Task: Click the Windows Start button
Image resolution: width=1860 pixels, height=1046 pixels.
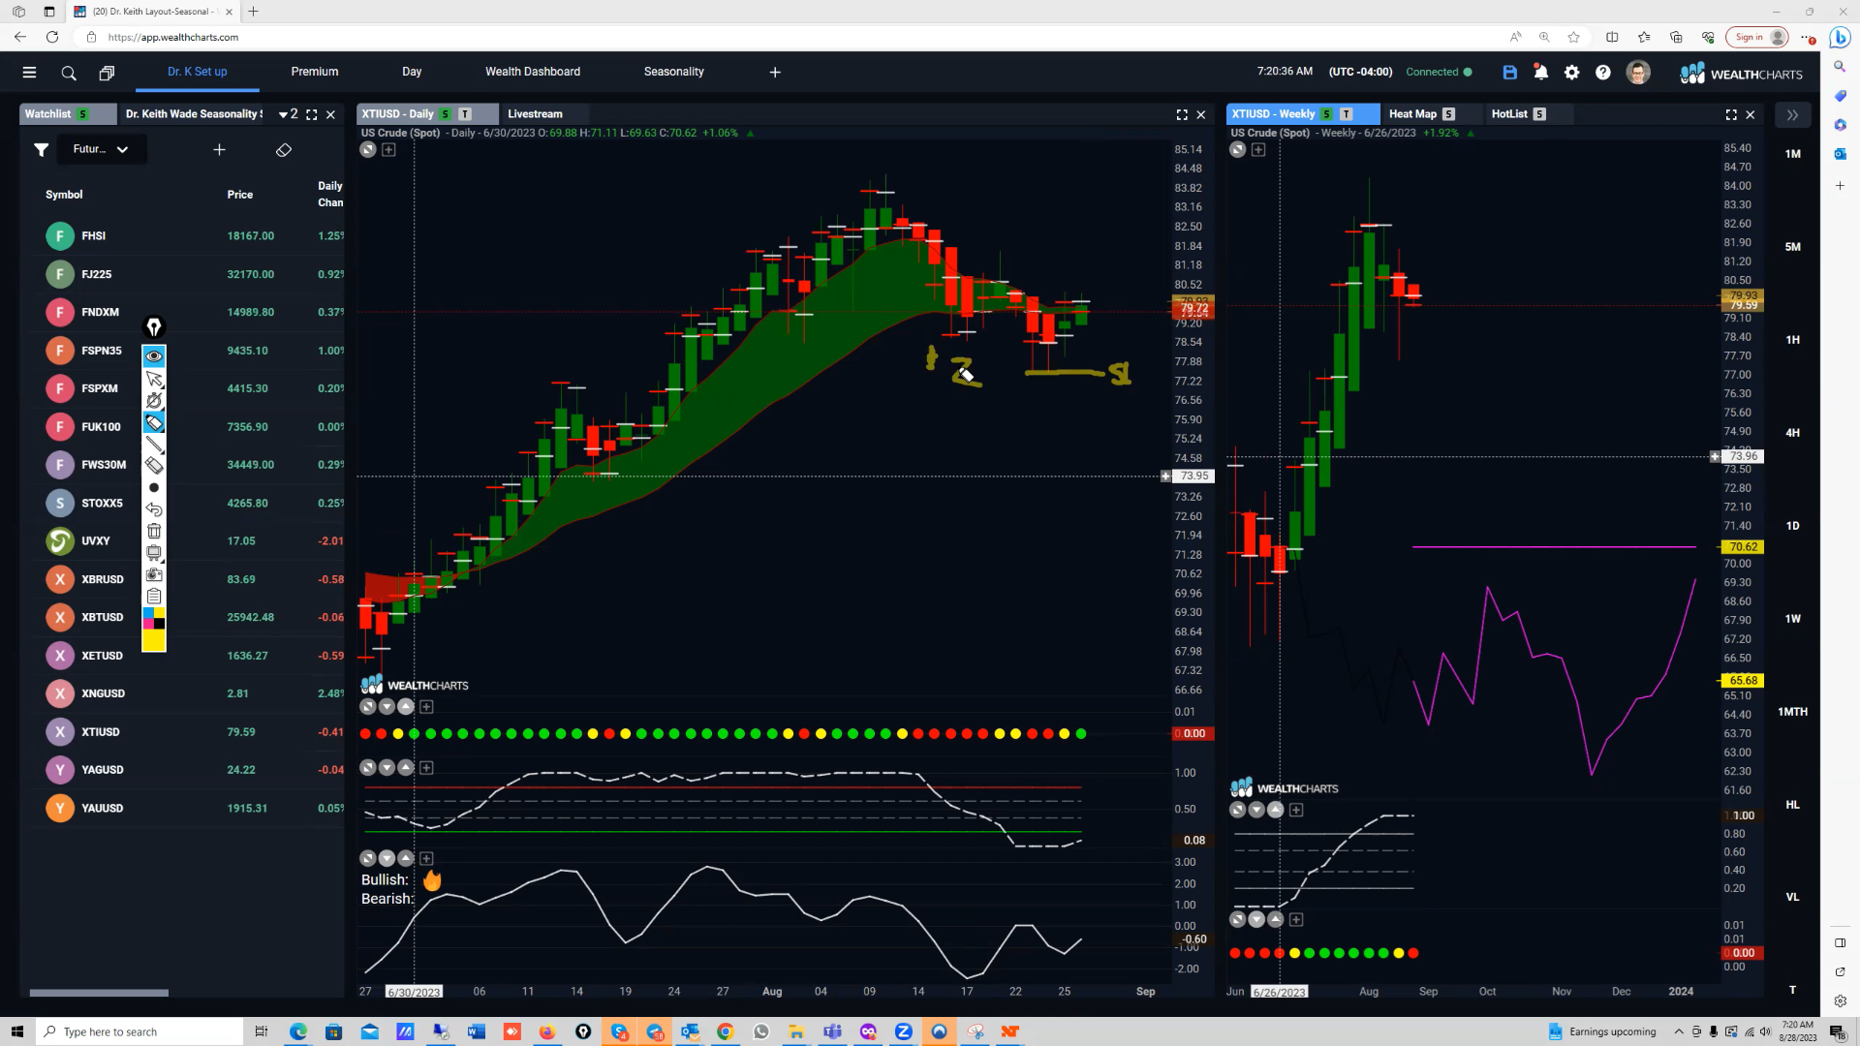Action: (16, 1031)
